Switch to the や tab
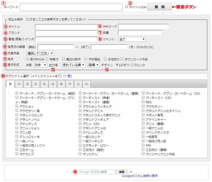 point(70,84)
